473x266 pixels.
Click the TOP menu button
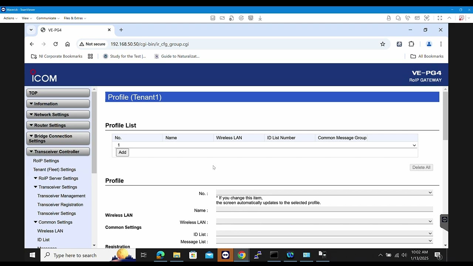click(58, 93)
